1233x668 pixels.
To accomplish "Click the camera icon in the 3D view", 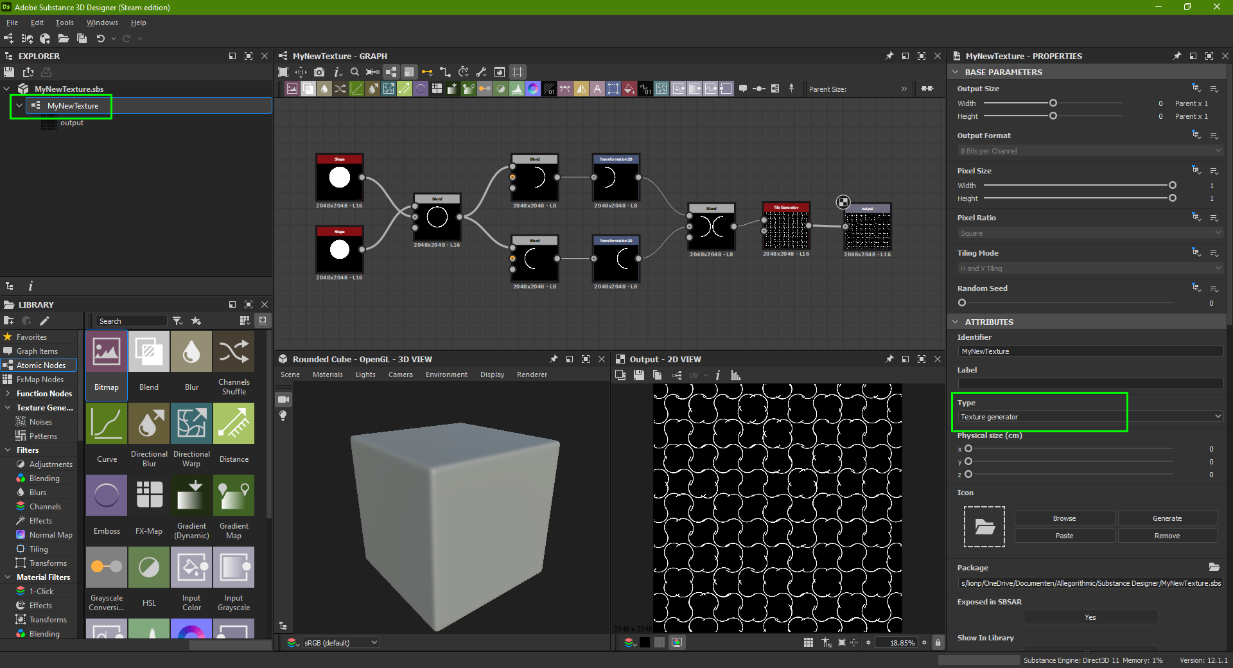I will tap(283, 400).
